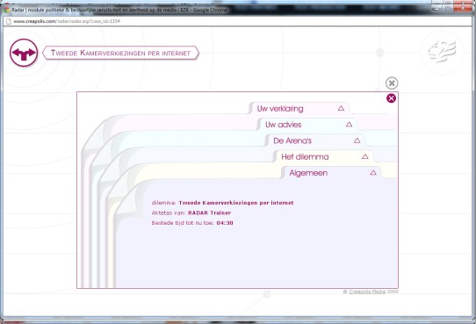Select the Het dilemma tab
This screenshot has width=476, height=324.
pos(323,156)
